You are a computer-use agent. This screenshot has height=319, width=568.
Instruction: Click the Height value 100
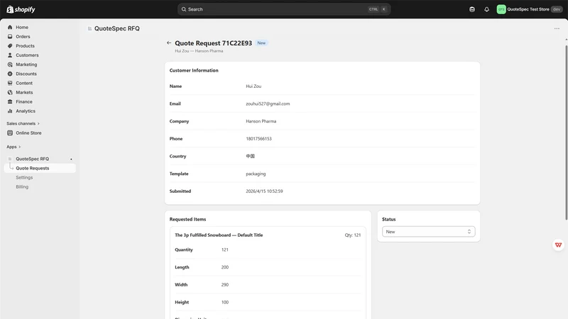[225, 302]
